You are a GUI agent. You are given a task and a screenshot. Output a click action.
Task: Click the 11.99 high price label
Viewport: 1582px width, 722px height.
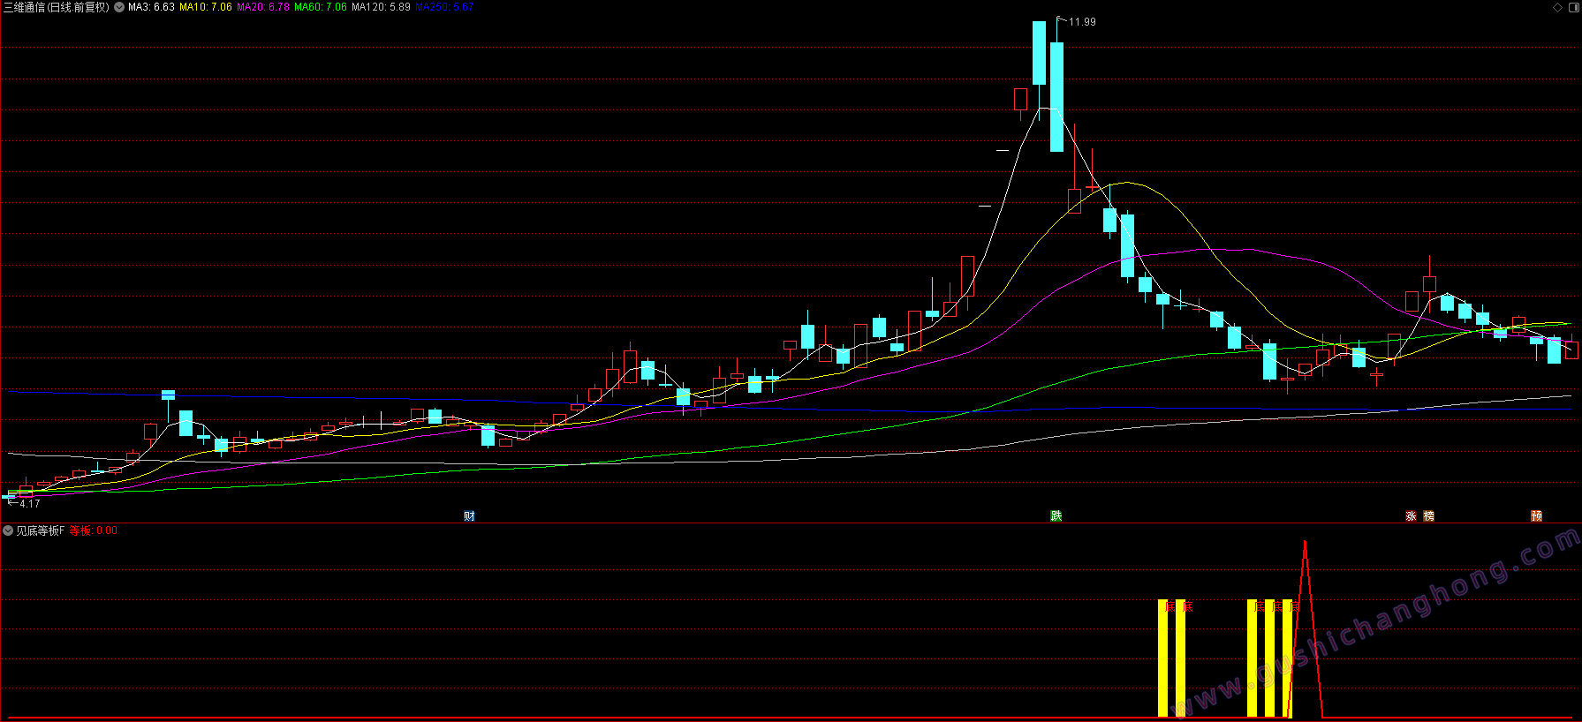click(x=1082, y=22)
